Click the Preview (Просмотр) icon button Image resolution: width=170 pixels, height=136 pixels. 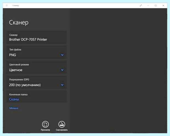point(45,124)
